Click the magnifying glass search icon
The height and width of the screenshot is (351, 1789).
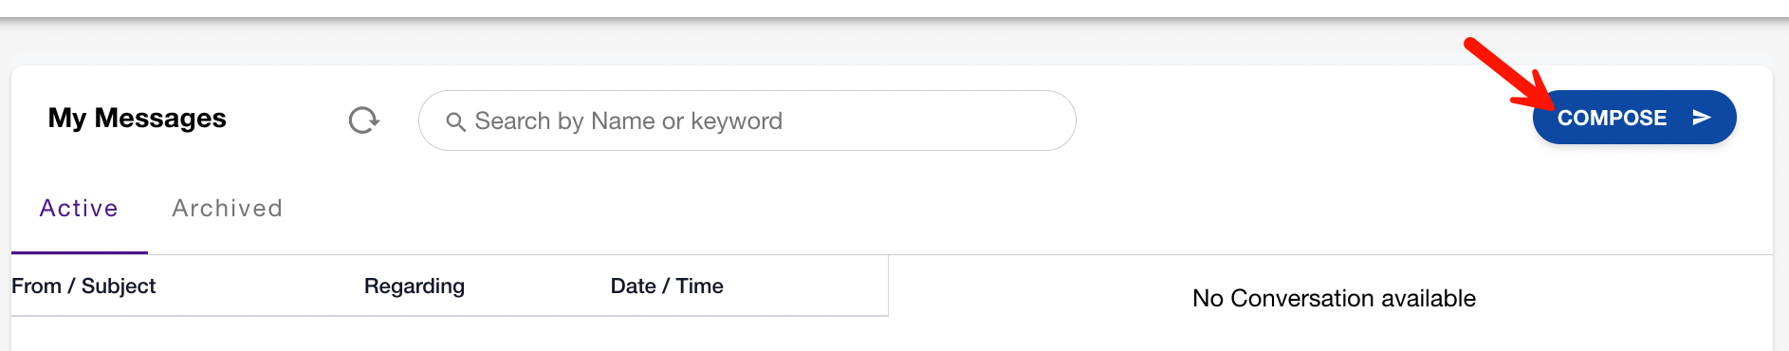click(455, 121)
